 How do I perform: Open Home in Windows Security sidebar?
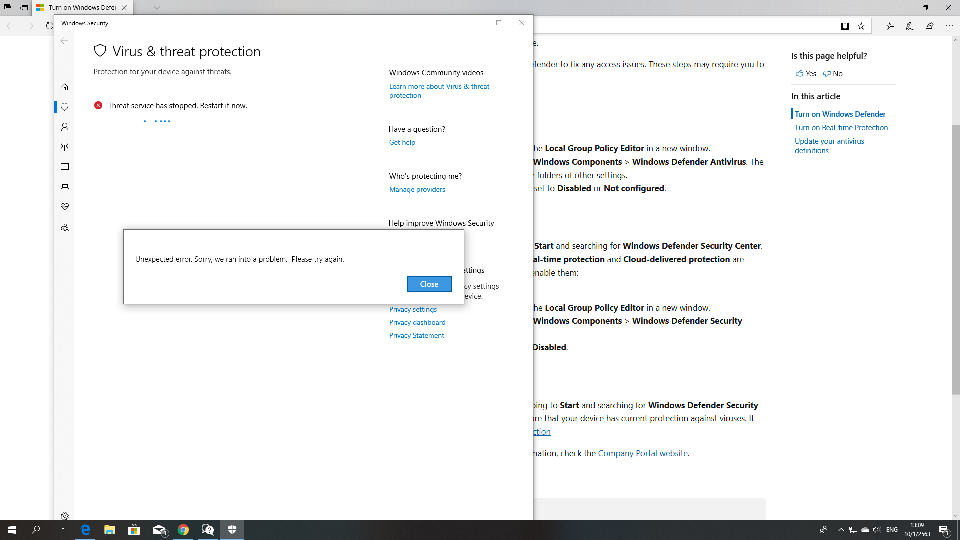point(65,87)
